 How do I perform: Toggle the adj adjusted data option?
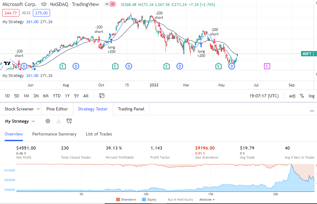point(292,96)
